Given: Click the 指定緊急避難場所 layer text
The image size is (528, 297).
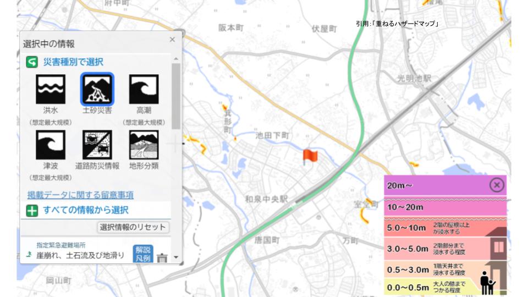Looking at the screenshot, I should (61, 245).
